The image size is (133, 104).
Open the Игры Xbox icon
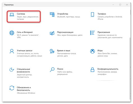92,51
